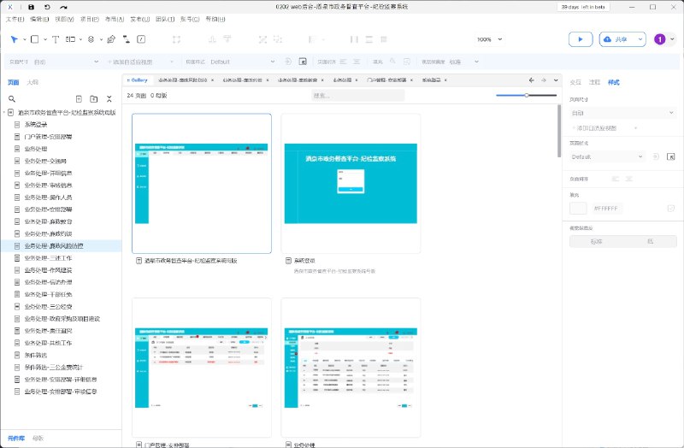Navigate back with the left arrow
Viewport: 684px width, 448px height.
(531, 80)
